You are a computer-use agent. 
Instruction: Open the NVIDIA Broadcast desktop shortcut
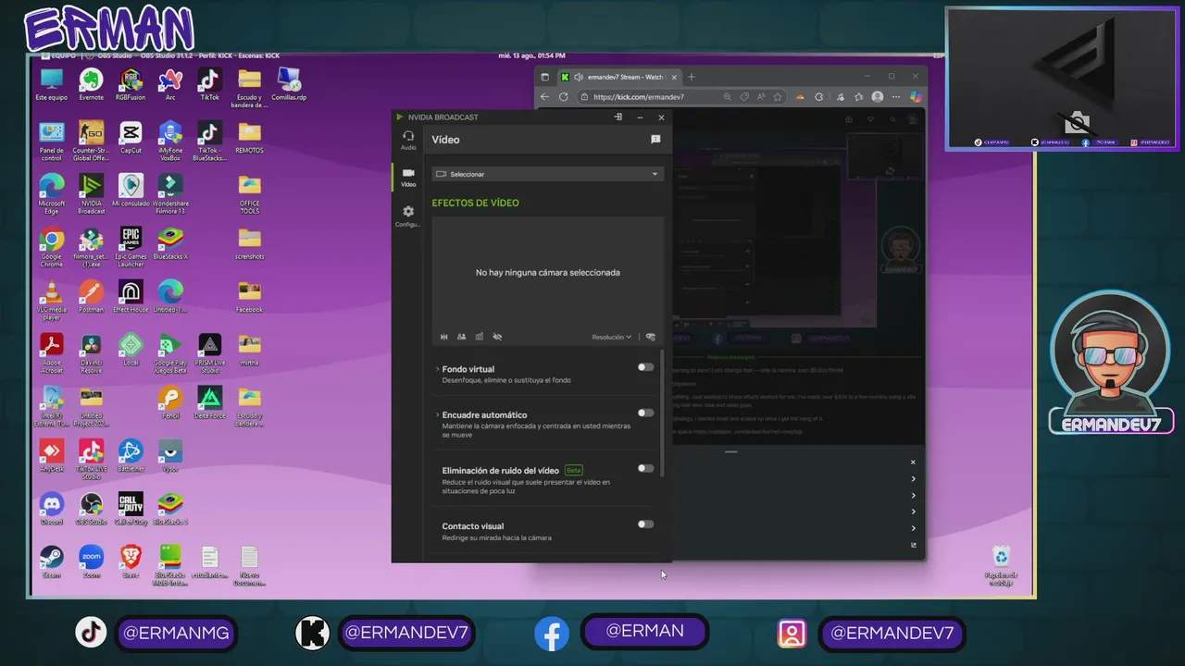(x=91, y=193)
